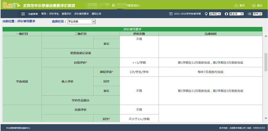Open 查看评价 menu item
268x131 pixels.
(x=66, y=14)
